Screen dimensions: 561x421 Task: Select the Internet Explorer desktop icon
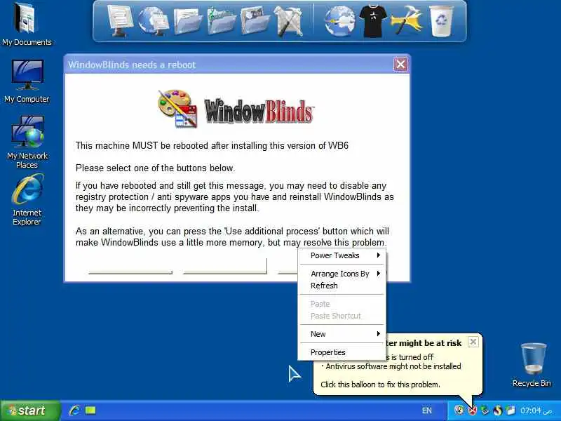pos(27,200)
